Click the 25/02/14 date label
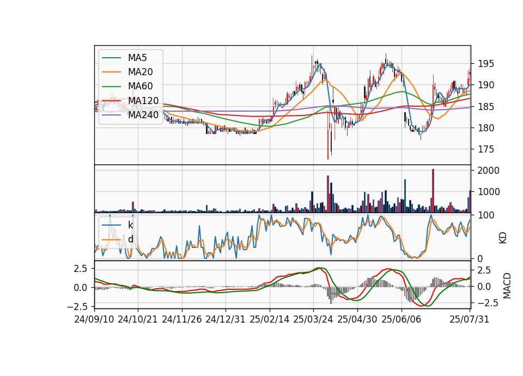This screenshot has width=523, height=376. [270, 319]
